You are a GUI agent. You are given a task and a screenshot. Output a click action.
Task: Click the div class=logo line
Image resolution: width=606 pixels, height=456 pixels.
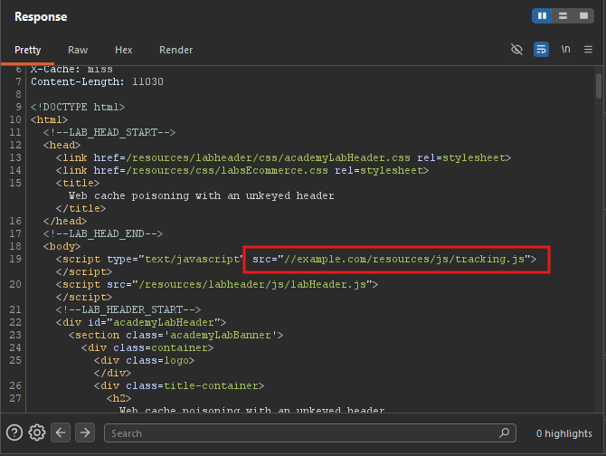(x=144, y=361)
